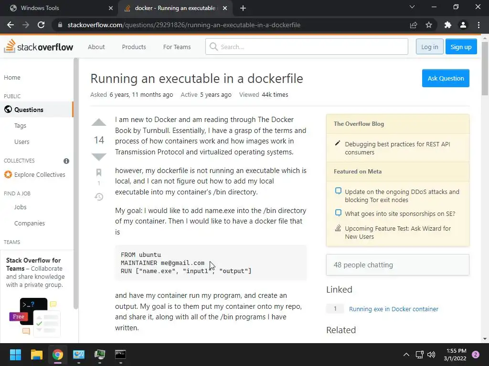Downvote the question with the down arrow
Screen dimensions: 489x366
(99, 157)
